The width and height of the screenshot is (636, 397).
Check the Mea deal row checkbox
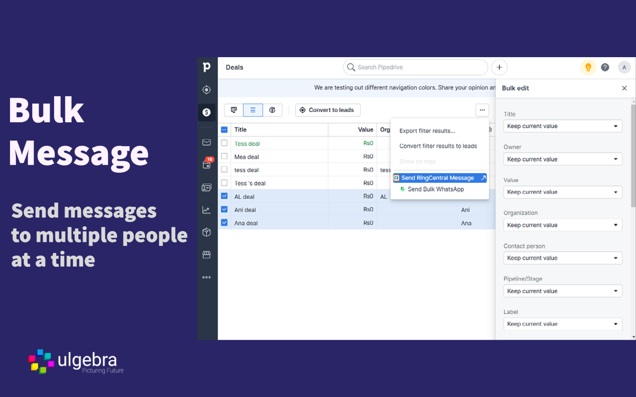[224, 156]
